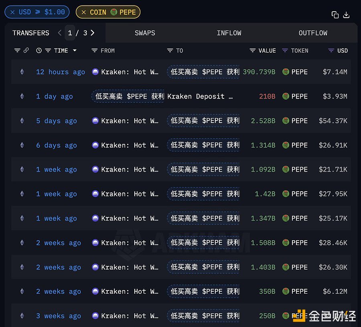Click the 1.403B value cell
Viewport: 361px width, 327px height.
tap(263, 267)
